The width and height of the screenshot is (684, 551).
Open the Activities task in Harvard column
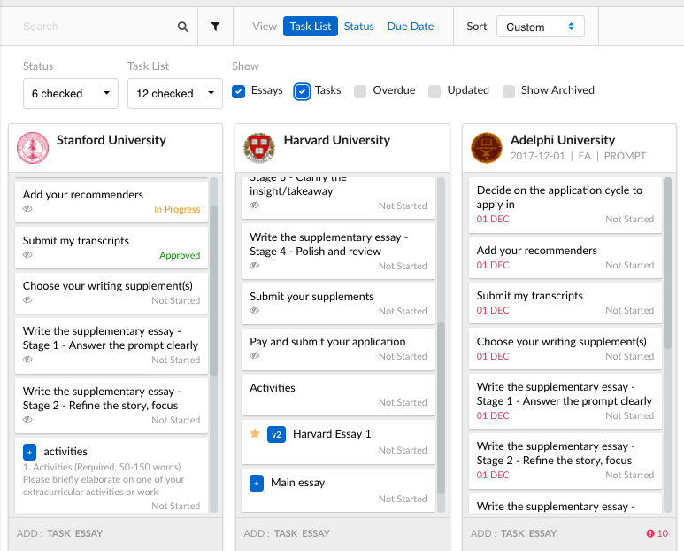339,395
